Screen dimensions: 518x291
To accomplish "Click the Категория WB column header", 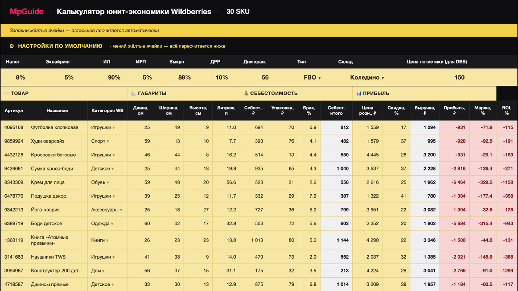I will pyautogui.click(x=107, y=111).
